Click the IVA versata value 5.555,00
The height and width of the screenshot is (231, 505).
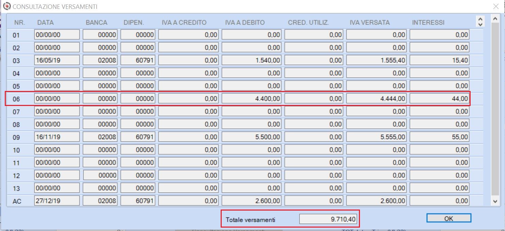(x=377, y=137)
